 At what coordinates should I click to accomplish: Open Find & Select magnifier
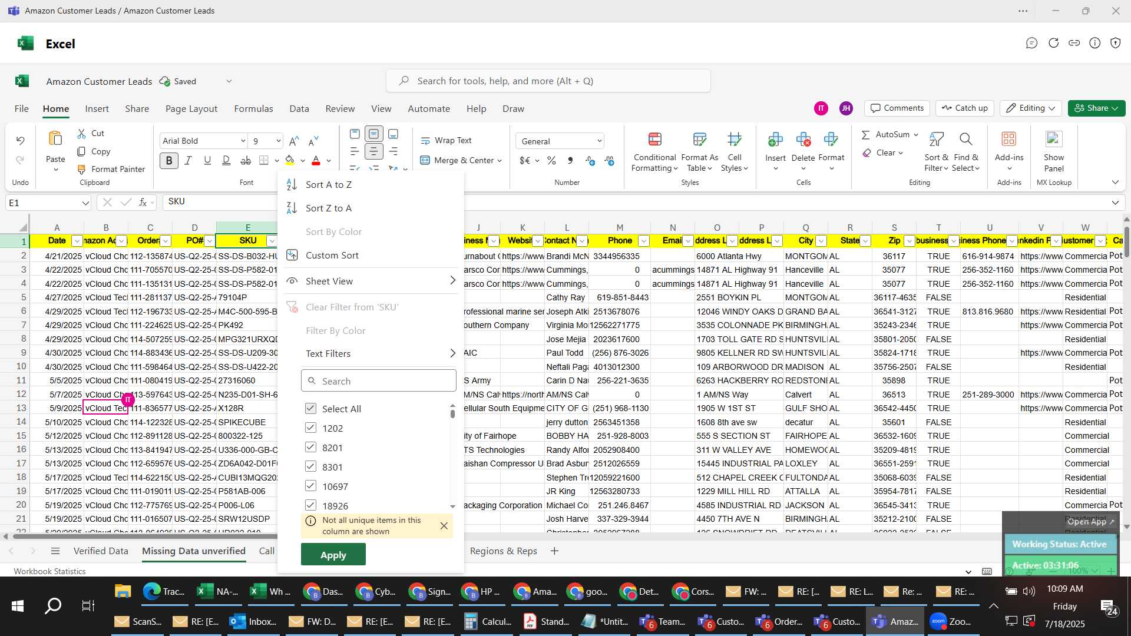(x=965, y=140)
